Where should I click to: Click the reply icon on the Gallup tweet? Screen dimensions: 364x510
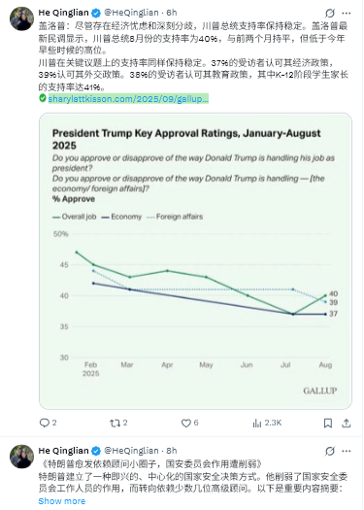click(45, 423)
